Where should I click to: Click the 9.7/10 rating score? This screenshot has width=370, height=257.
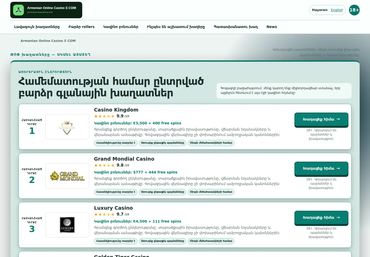123,214
